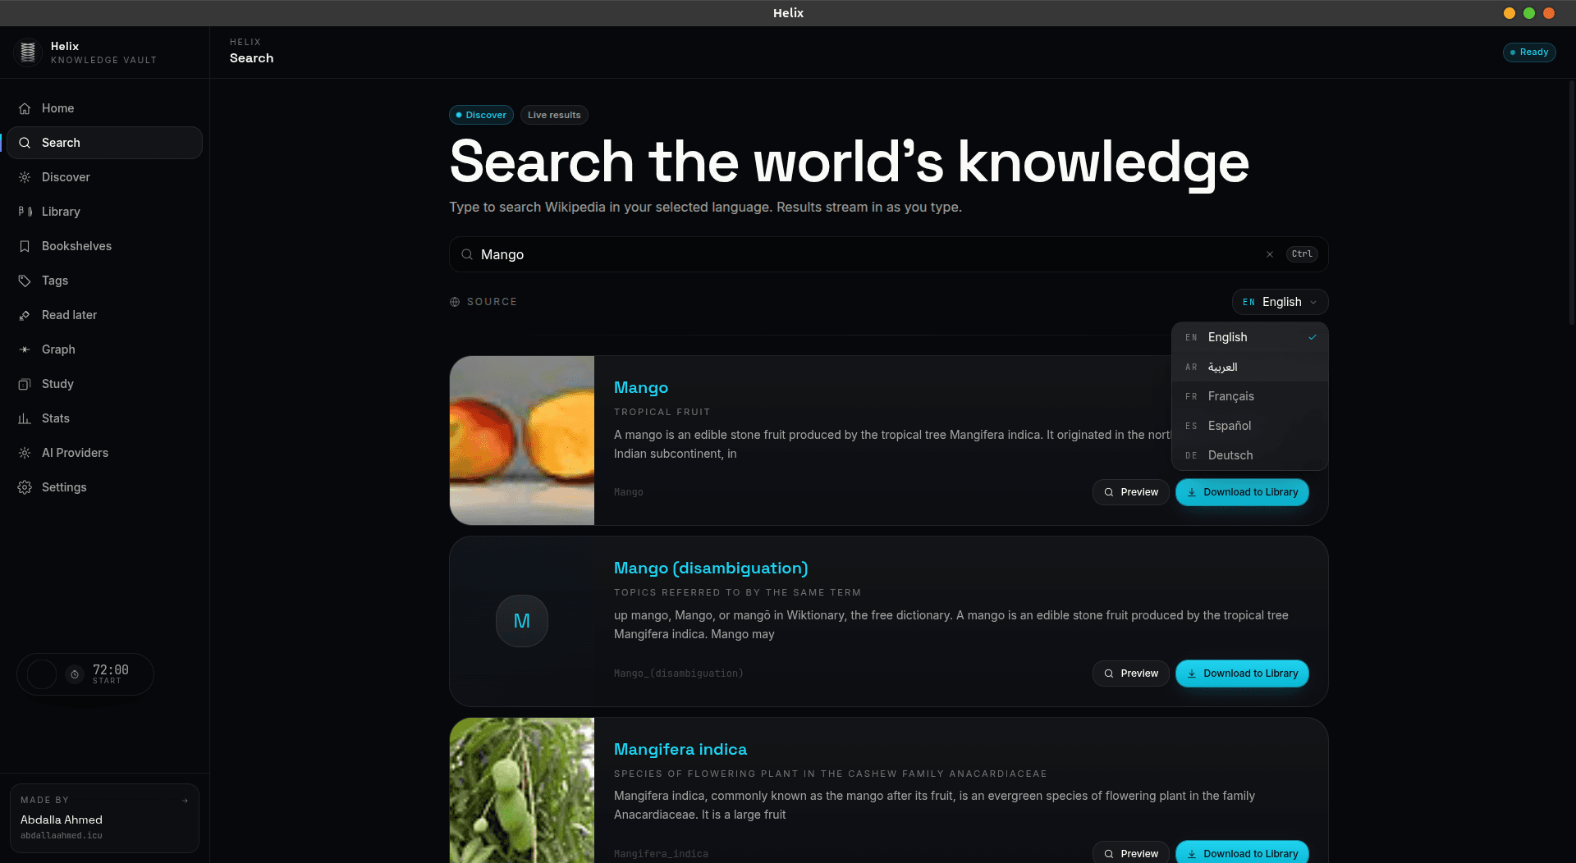Click the Tags icon in sidebar
1576x863 pixels.
[25, 281]
